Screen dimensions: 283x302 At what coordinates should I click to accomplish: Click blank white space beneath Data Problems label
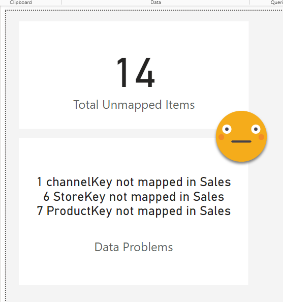[134, 268]
